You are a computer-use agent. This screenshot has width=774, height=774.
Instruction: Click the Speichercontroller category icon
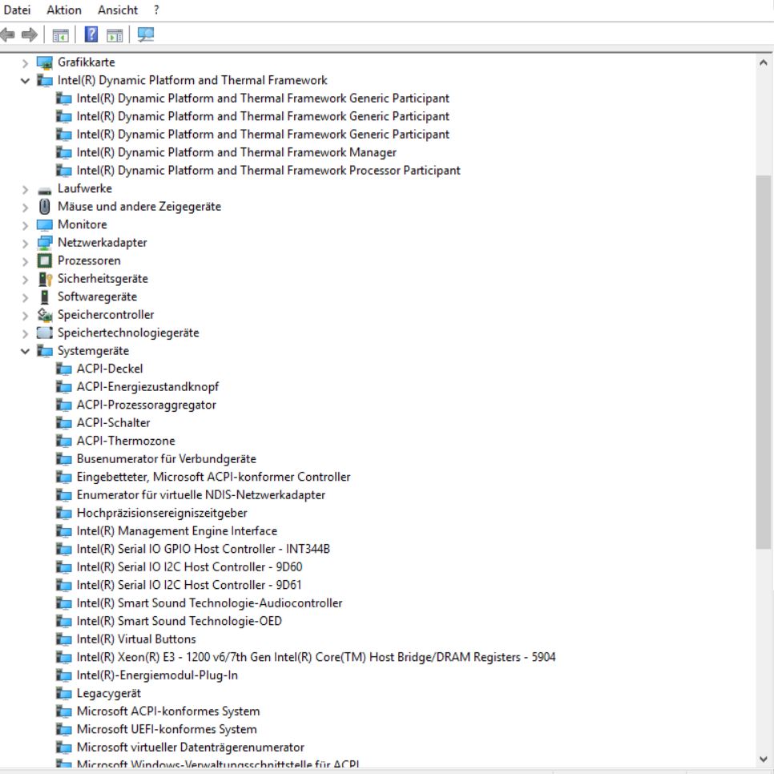(45, 315)
